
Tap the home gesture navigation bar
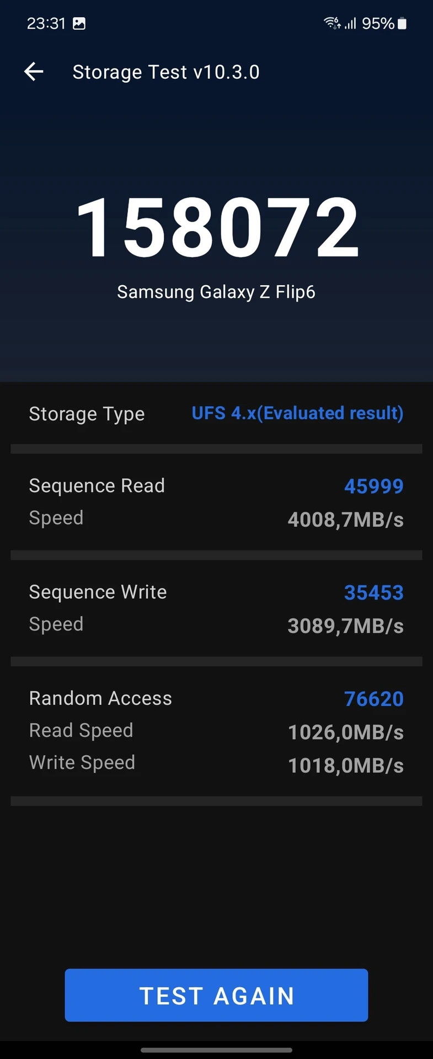(x=216, y=1050)
